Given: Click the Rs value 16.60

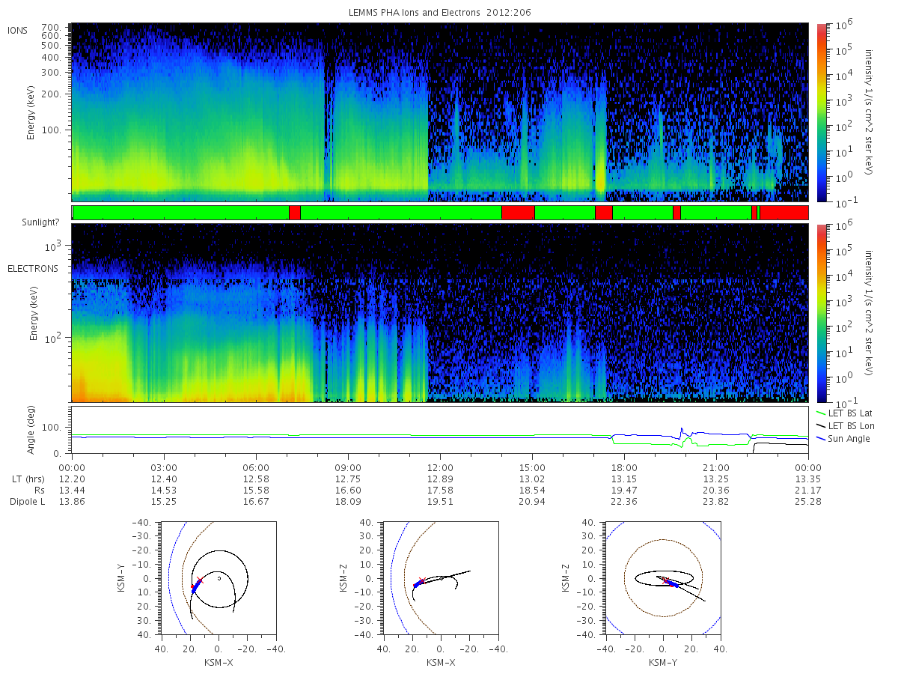Looking at the screenshot, I should point(348,491).
